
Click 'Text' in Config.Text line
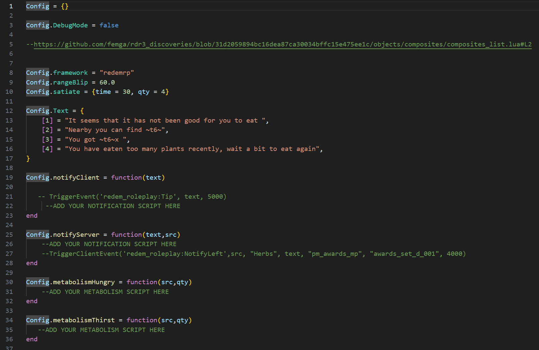(x=61, y=111)
